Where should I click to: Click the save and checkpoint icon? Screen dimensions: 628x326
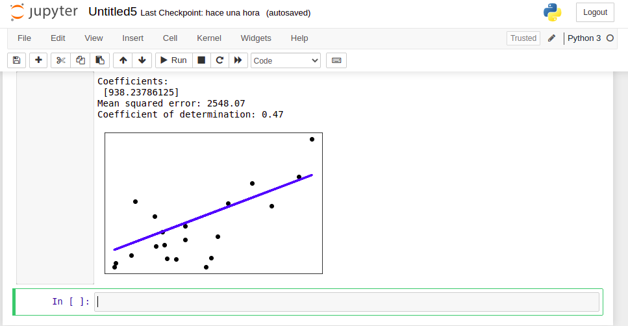click(17, 60)
